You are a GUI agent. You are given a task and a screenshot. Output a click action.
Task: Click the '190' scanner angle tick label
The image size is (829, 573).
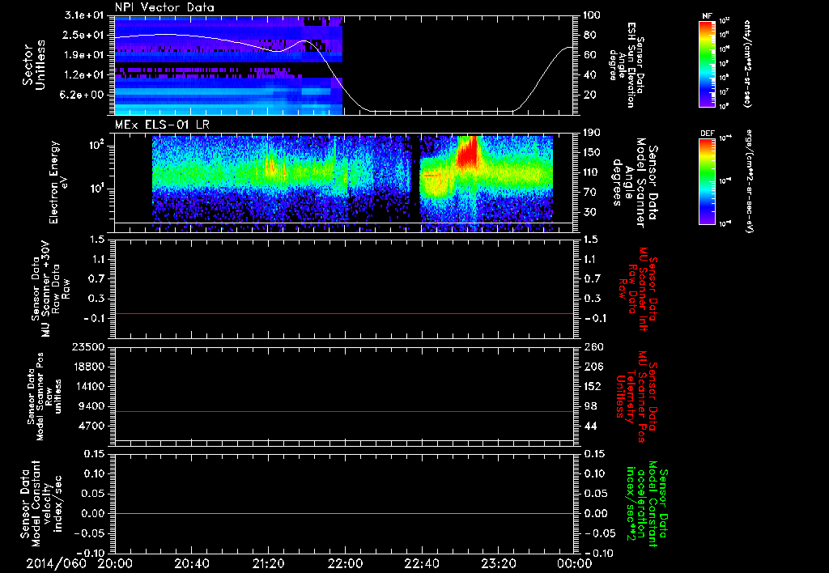click(x=592, y=133)
